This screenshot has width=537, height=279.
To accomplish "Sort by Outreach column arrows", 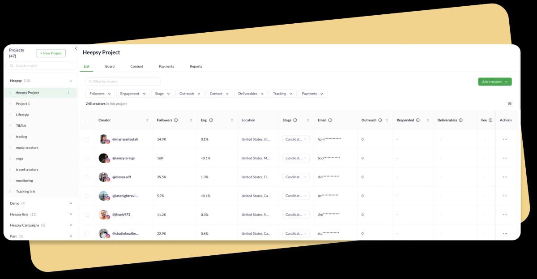I will 388,120.
